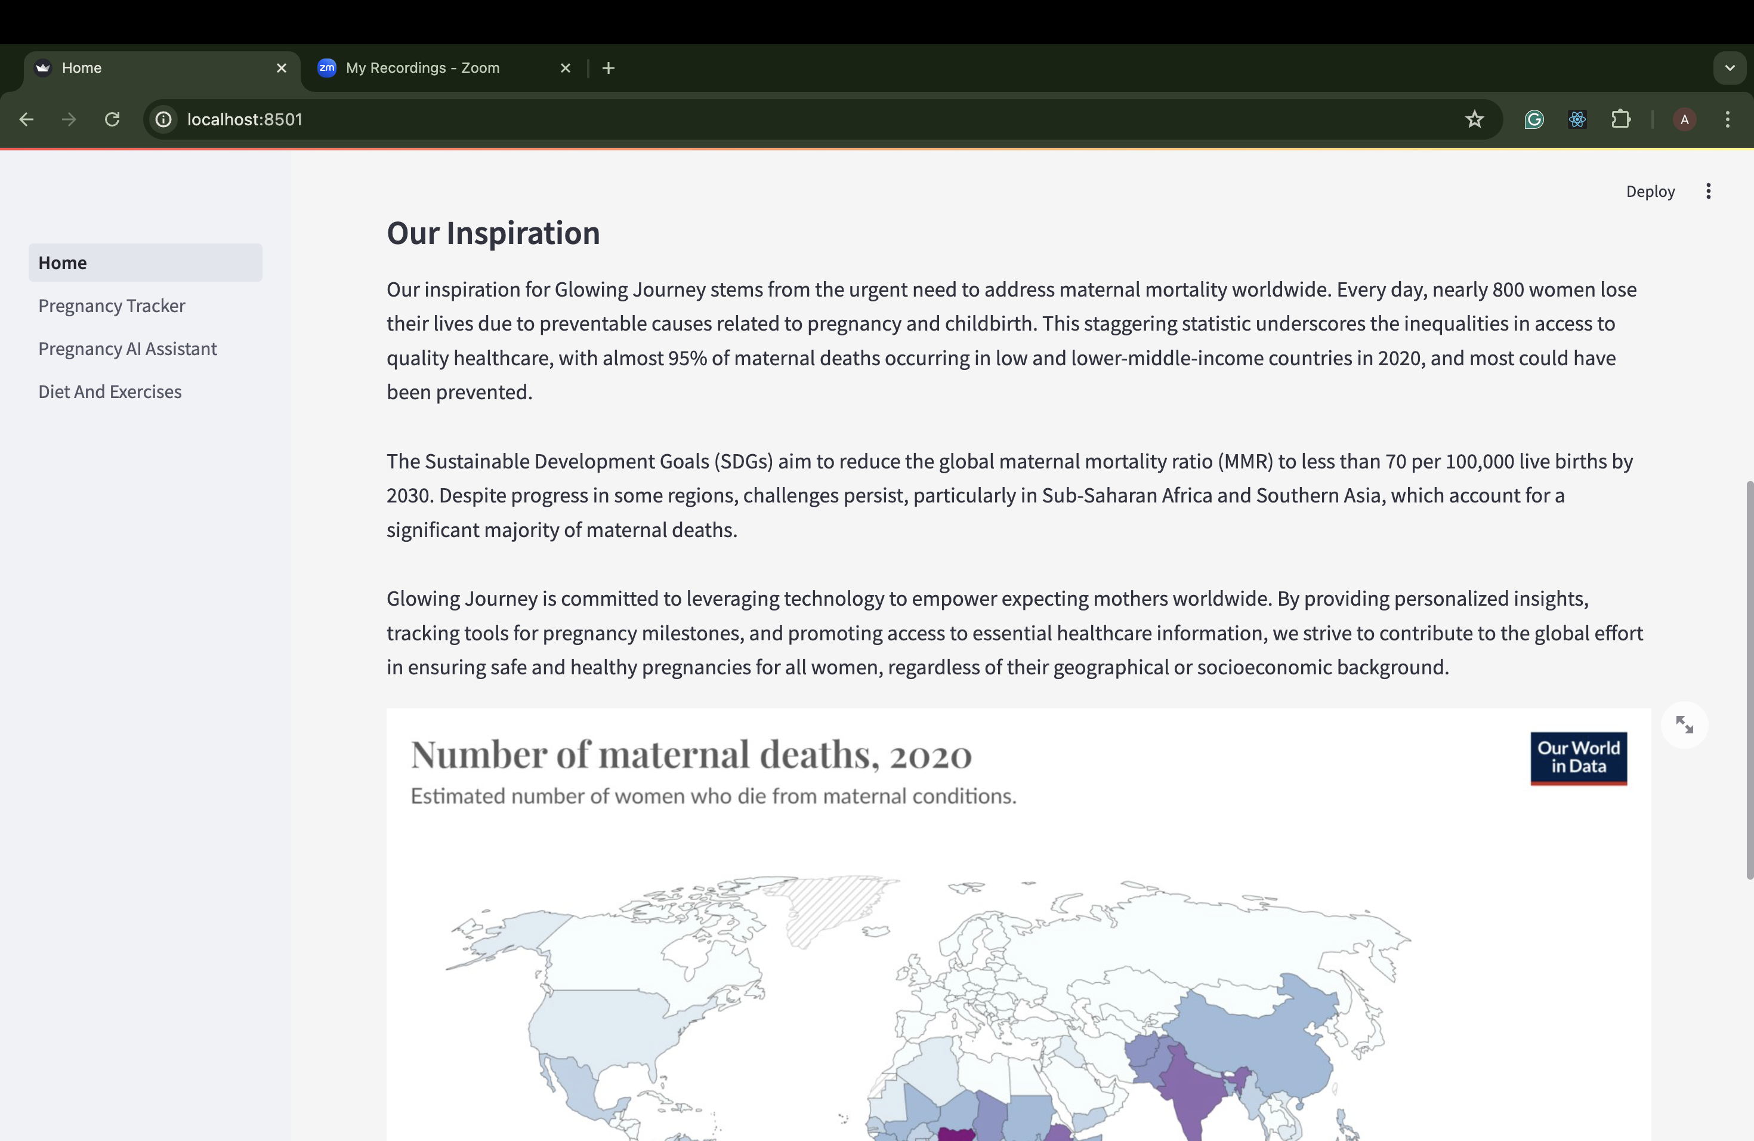Image resolution: width=1754 pixels, height=1141 pixels.
Task: Bookmark this page with star icon
Action: pyautogui.click(x=1474, y=119)
